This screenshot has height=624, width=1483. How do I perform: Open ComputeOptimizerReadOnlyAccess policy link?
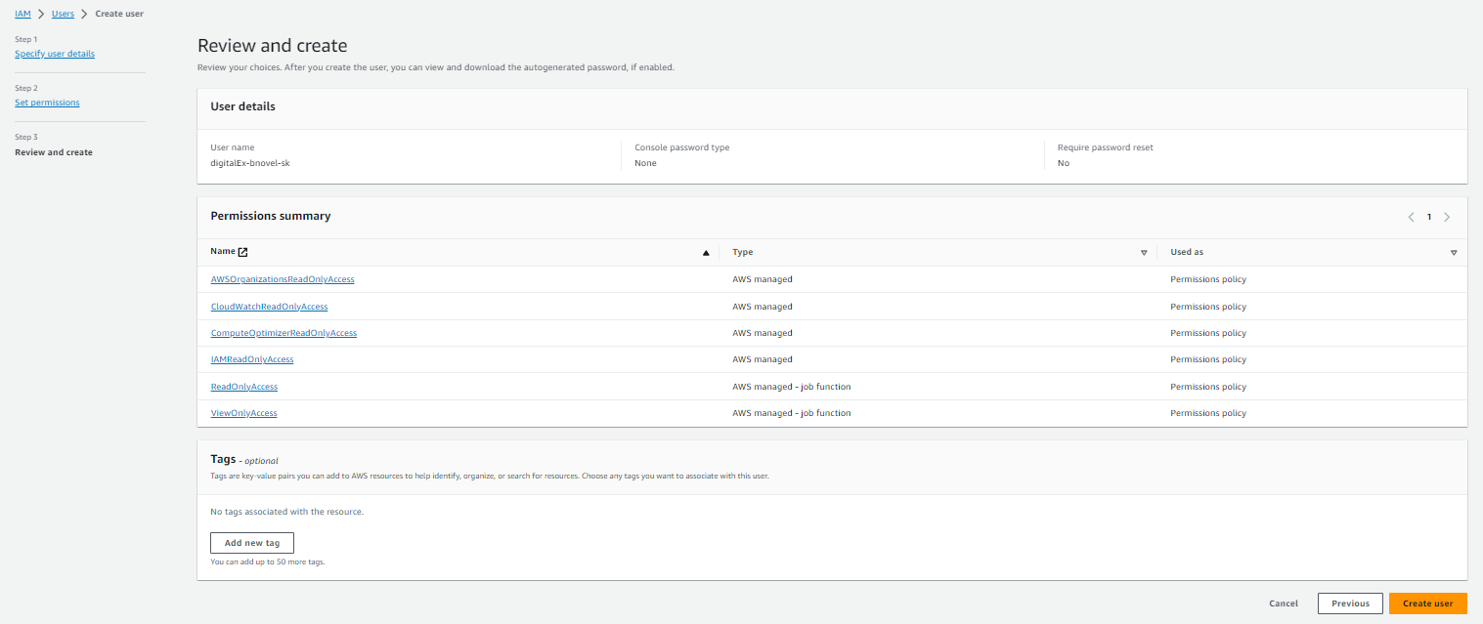click(284, 333)
